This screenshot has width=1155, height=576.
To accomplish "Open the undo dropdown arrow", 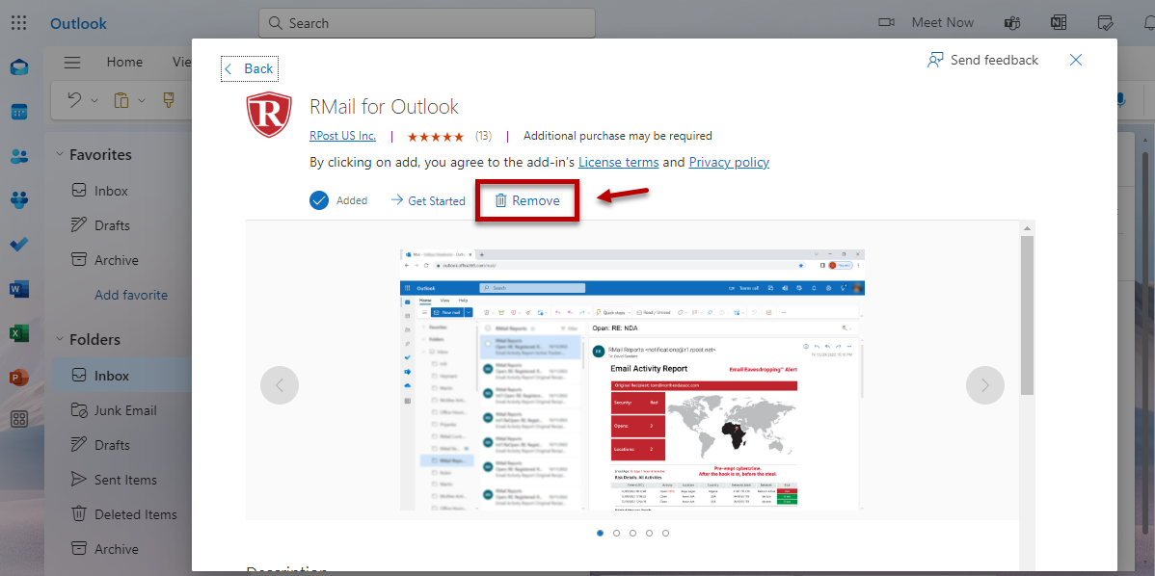I will pyautogui.click(x=94, y=100).
